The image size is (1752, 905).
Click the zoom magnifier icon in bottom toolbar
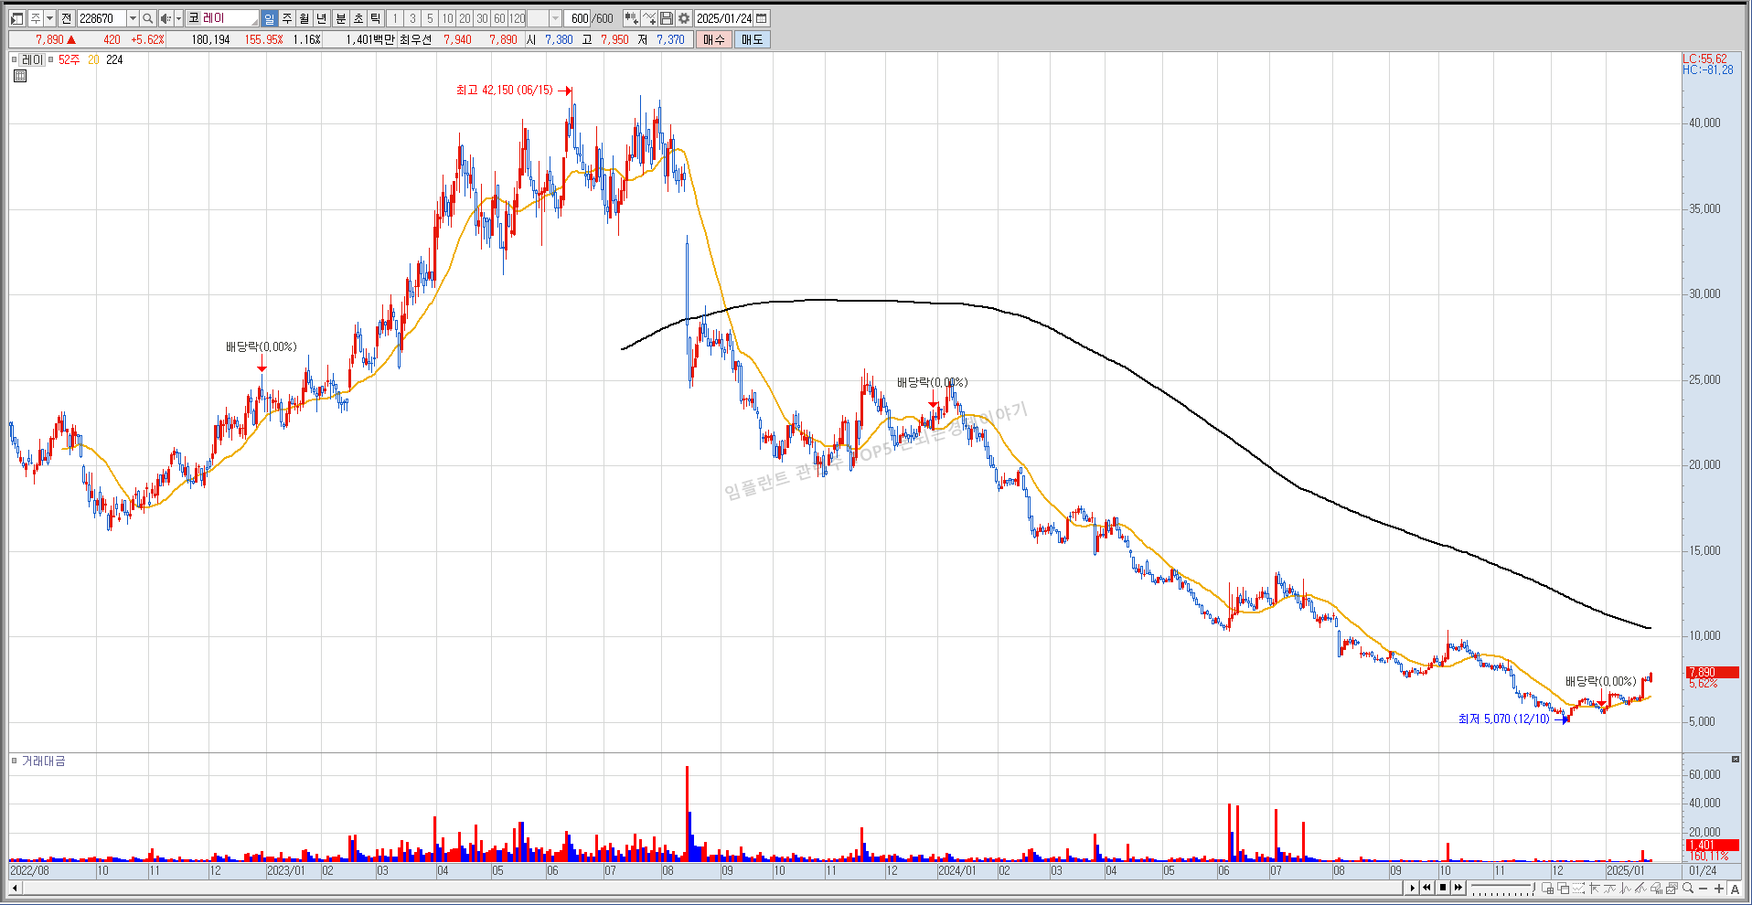[x=1687, y=889]
